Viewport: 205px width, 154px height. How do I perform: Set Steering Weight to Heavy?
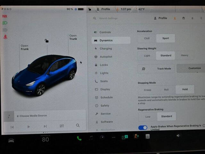pos(184,55)
